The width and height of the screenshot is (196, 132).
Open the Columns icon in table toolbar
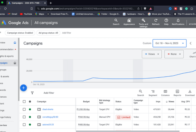[165, 93]
